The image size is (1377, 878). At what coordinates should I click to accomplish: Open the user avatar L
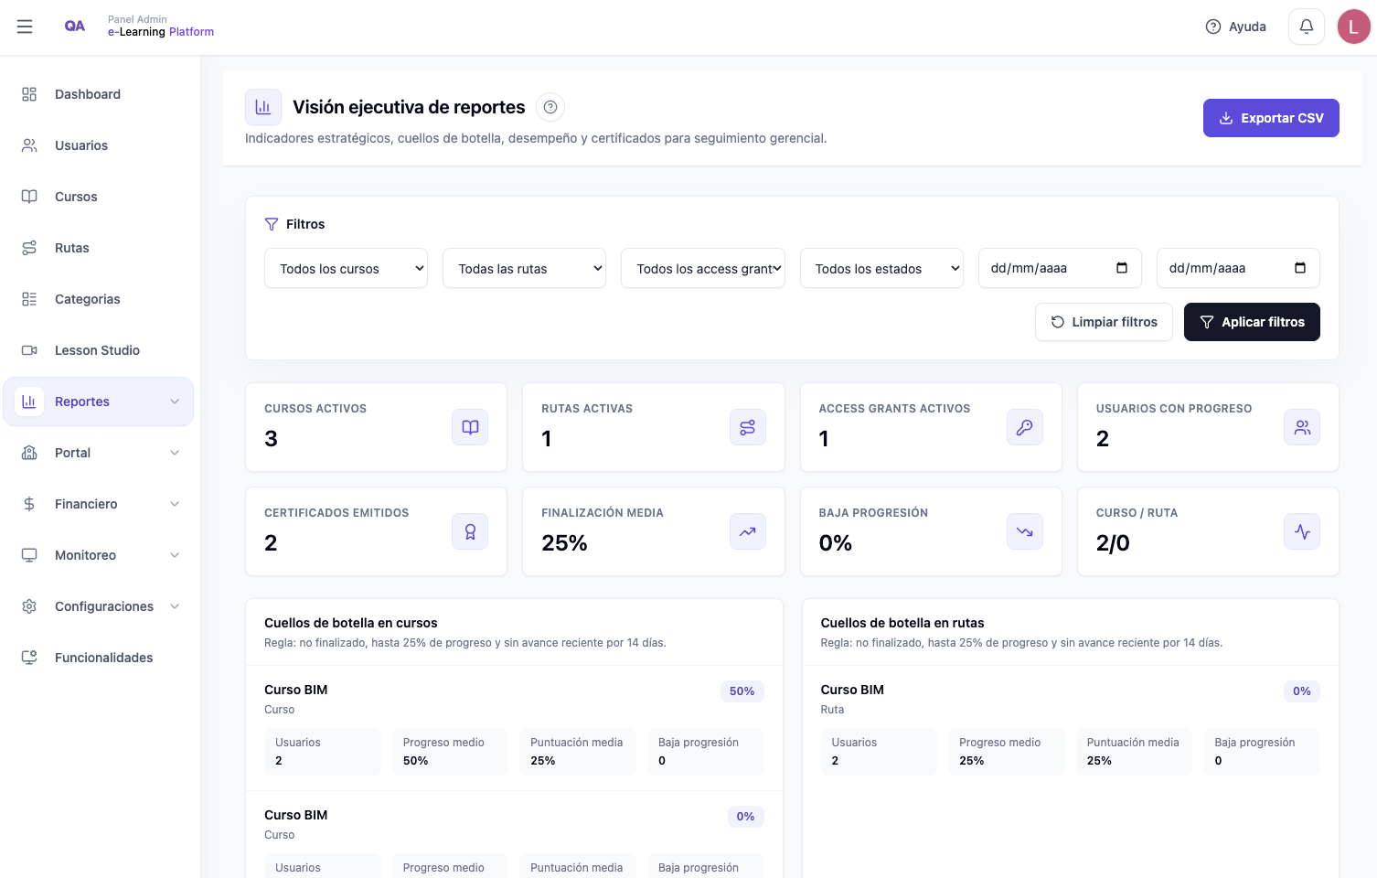point(1353,27)
